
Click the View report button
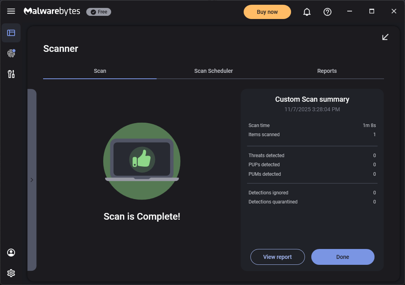(277, 257)
